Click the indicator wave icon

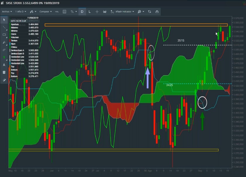pyautogui.click(x=112, y=12)
